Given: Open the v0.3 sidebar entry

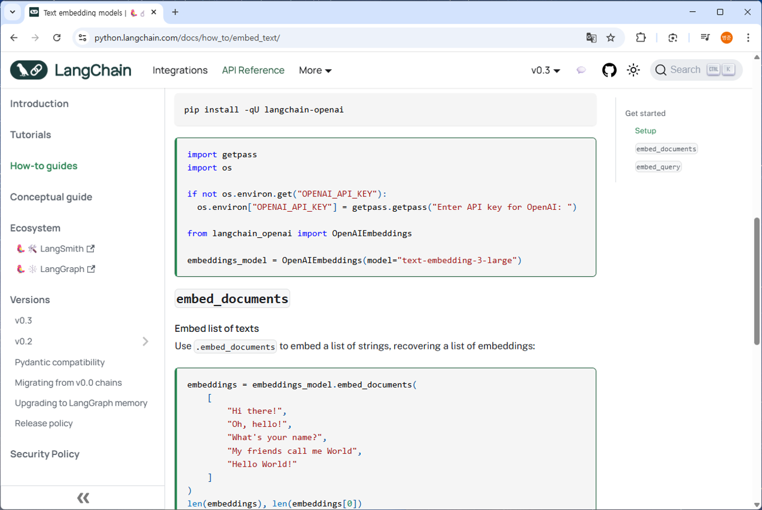Looking at the screenshot, I should (x=23, y=321).
